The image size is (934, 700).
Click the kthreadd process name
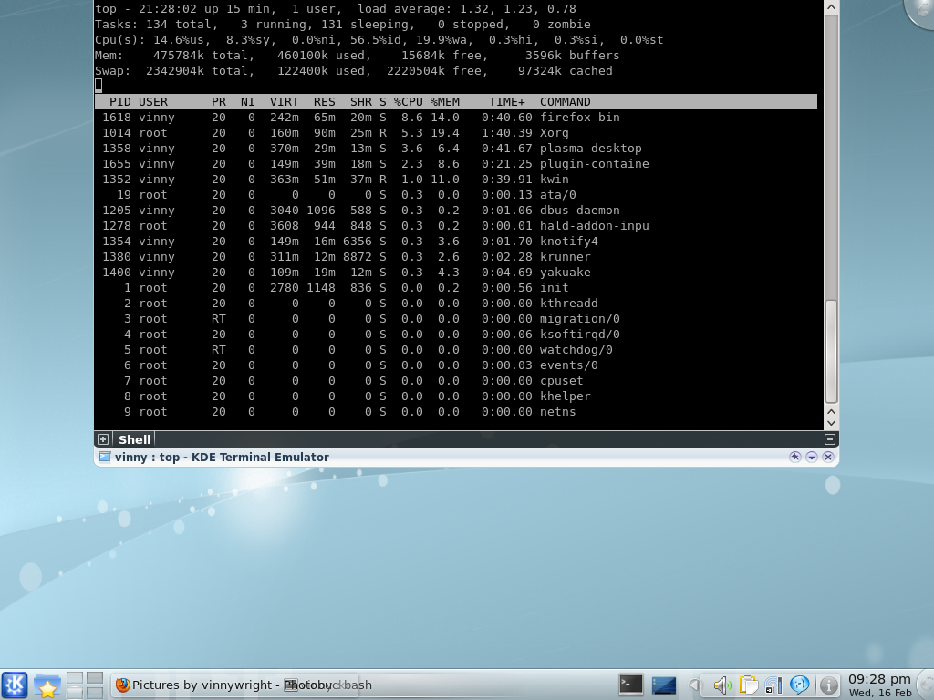pos(569,303)
